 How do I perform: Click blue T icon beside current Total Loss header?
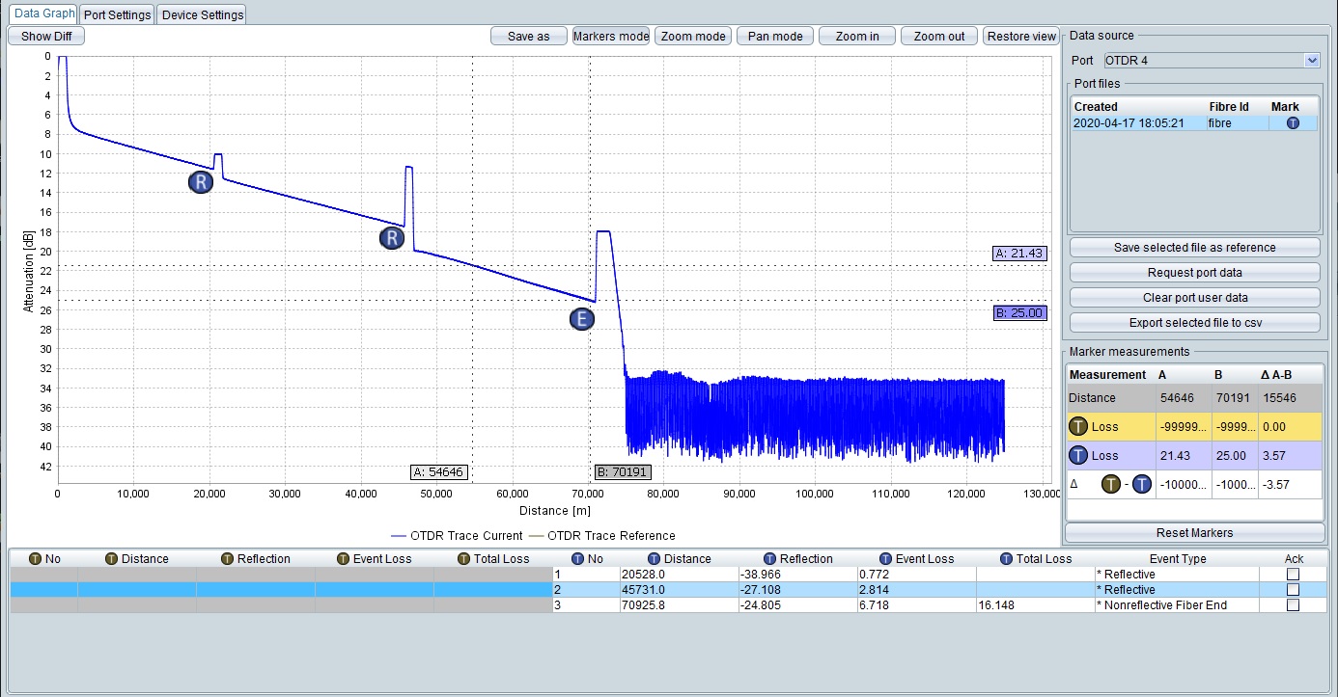tap(1006, 558)
